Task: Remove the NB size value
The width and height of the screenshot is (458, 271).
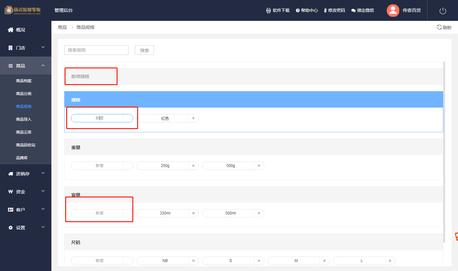Action: (193, 261)
